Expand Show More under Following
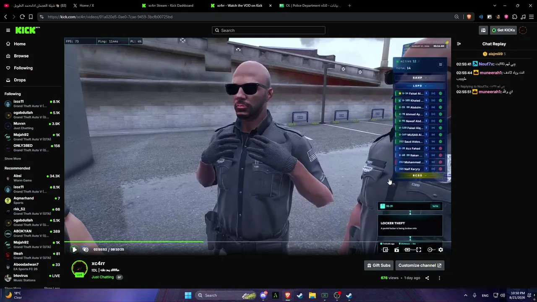 (x=13, y=159)
